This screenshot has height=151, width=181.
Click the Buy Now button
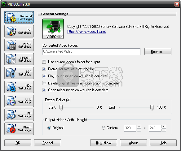coord(104,143)
